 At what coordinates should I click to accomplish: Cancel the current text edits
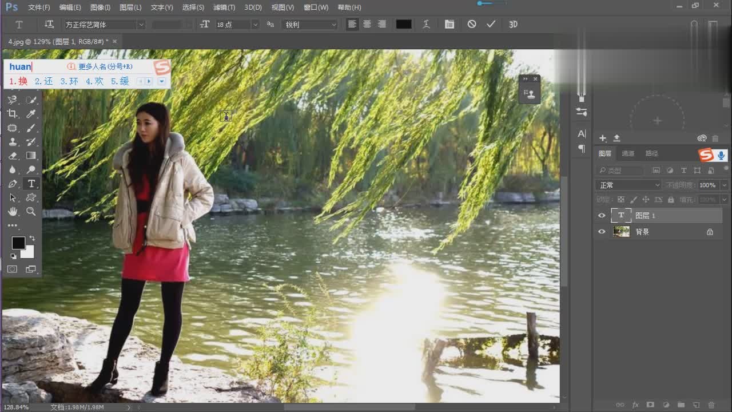[x=472, y=24]
